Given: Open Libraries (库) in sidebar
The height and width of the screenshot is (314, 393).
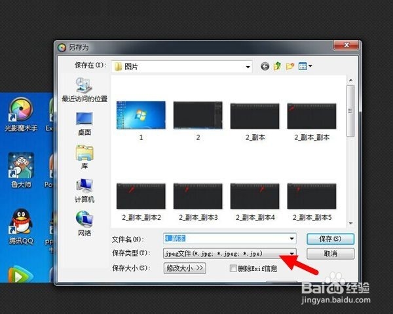Looking at the screenshot, I should point(84,157).
